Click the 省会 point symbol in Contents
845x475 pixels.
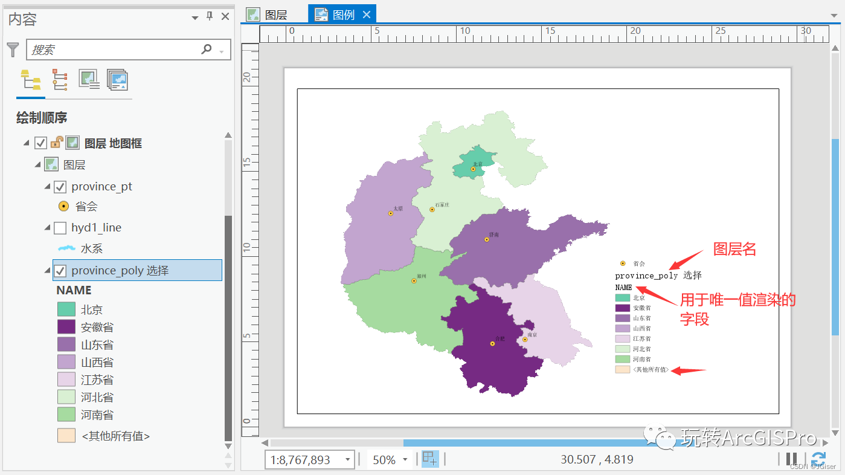tap(63, 206)
